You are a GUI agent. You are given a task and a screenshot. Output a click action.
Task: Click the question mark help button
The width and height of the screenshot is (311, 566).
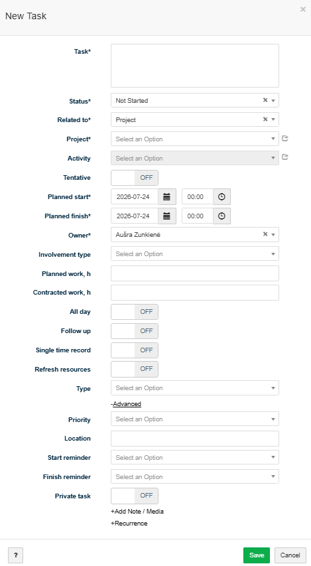(x=15, y=555)
